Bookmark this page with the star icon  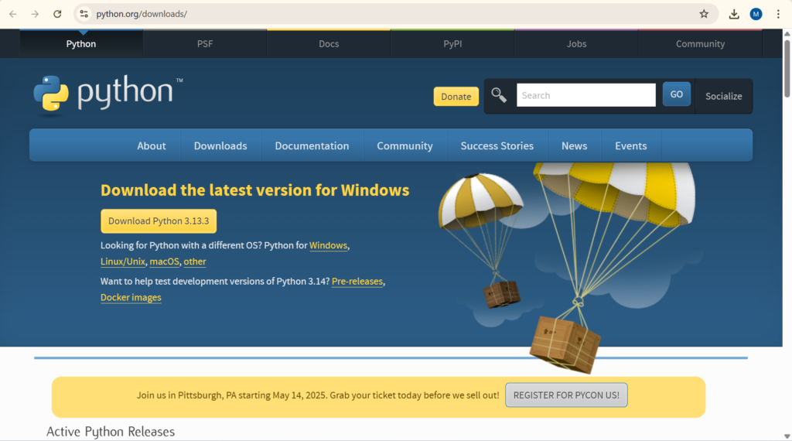pyautogui.click(x=704, y=14)
